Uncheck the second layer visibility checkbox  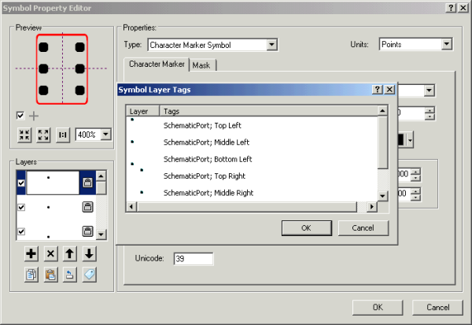tap(21, 207)
